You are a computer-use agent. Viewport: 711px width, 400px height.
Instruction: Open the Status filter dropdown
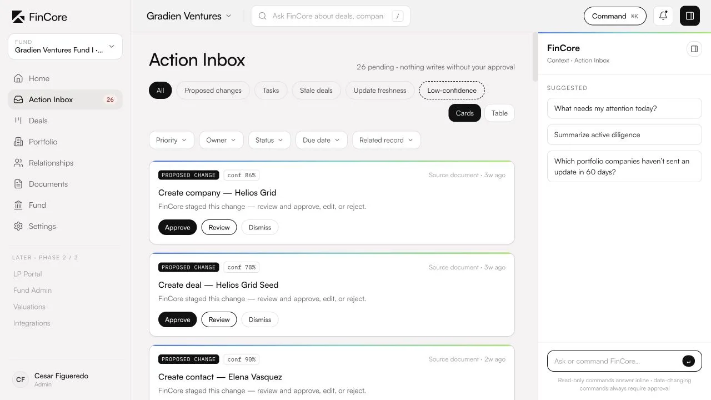[269, 140]
